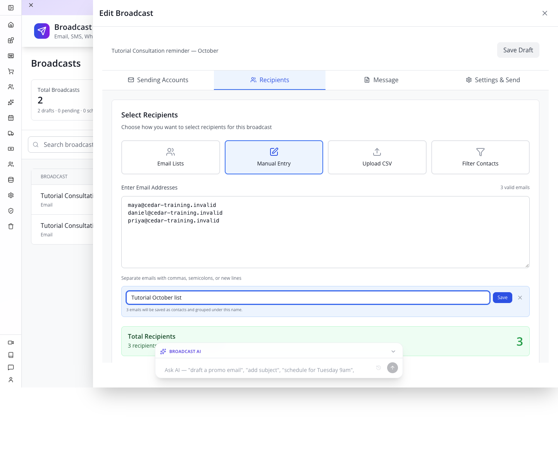The width and height of the screenshot is (558, 465).
Task: Open the sparkles AI sidebar icon
Action: click(x=11, y=102)
